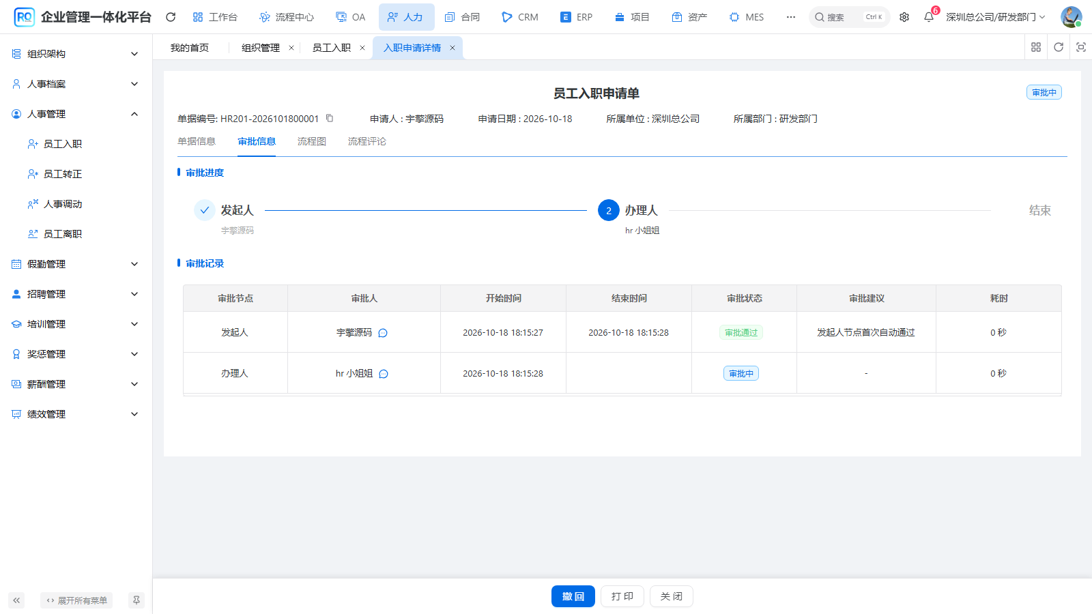Select 员工离职 in sidebar

click(x=76, y=234)
